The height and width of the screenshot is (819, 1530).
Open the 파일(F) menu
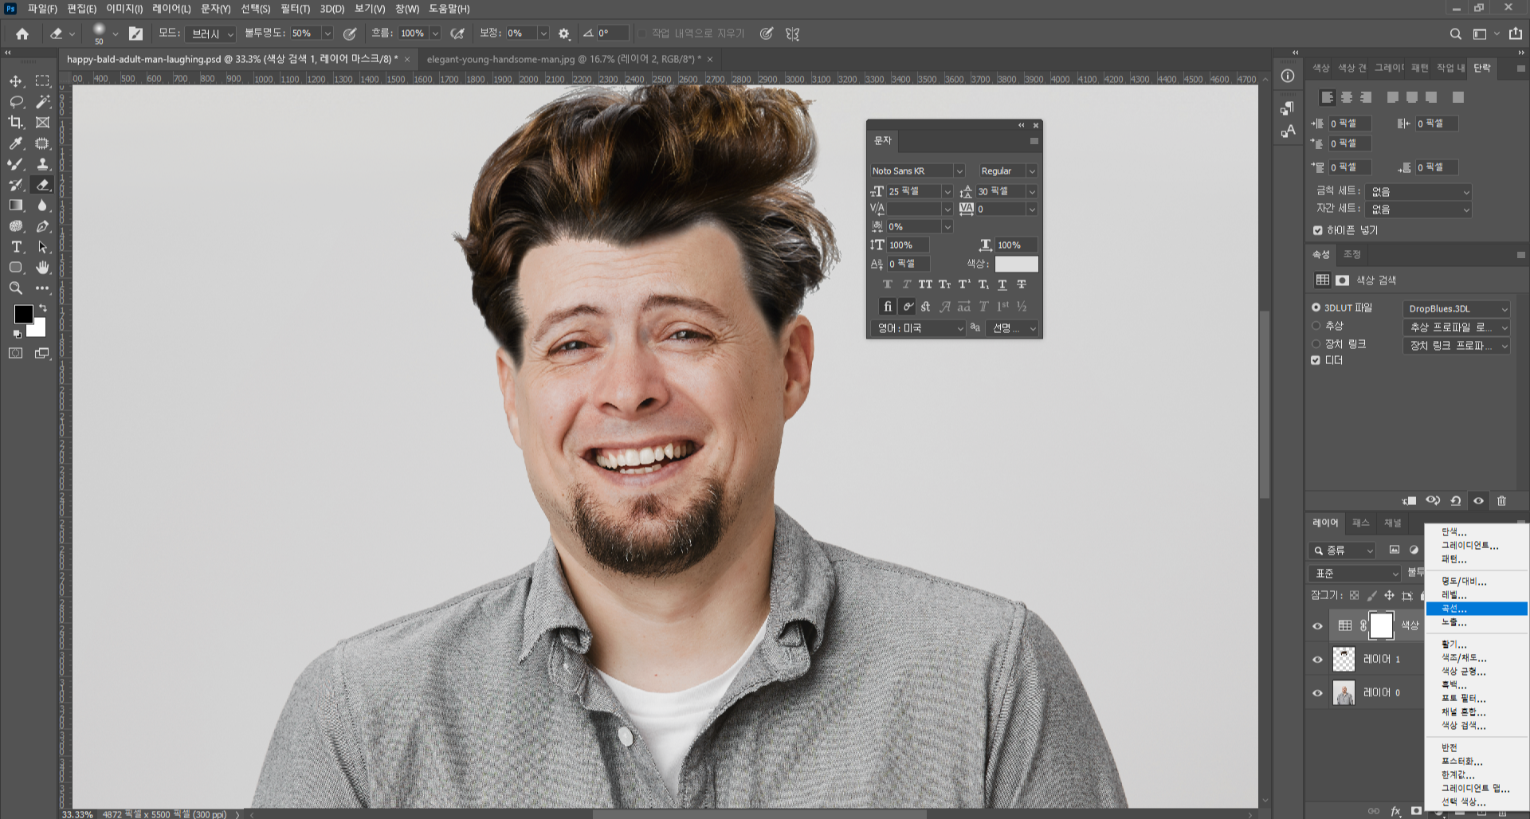[x=41, y=9]
